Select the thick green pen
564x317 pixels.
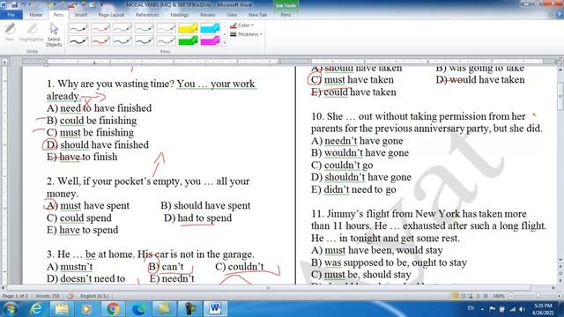pos(145,41)
